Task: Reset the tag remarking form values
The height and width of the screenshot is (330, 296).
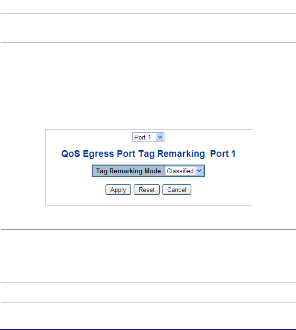Action: [x=147, y=190]
